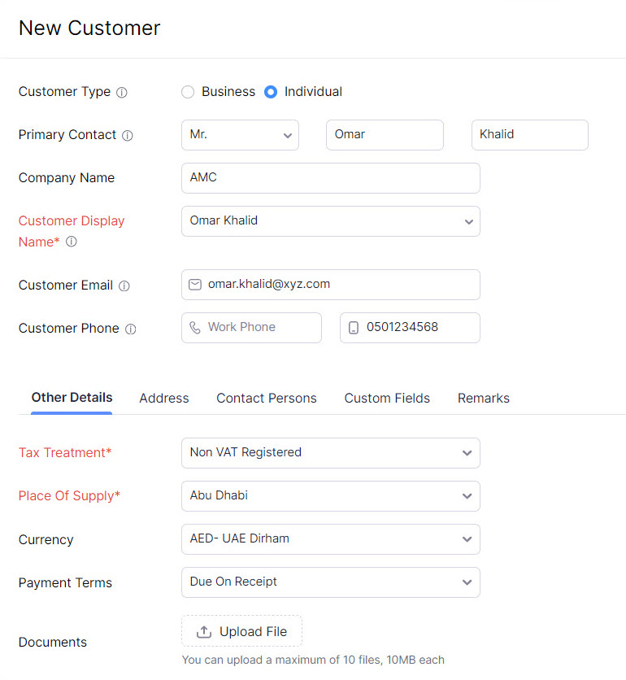The image size is (626, 680).
Task: Select the Business customer type
Action: coord(188,92)
